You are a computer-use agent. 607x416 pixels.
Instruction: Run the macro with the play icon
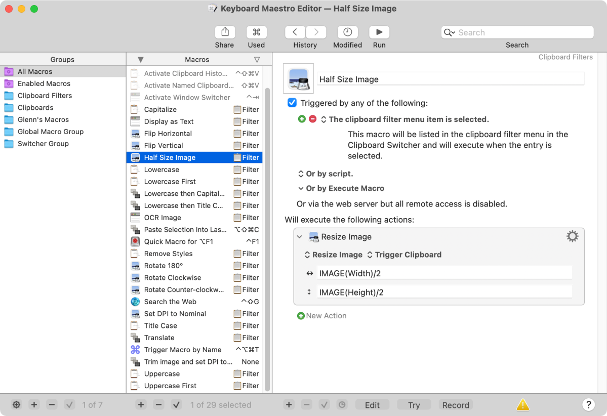[x=379, y=32]
